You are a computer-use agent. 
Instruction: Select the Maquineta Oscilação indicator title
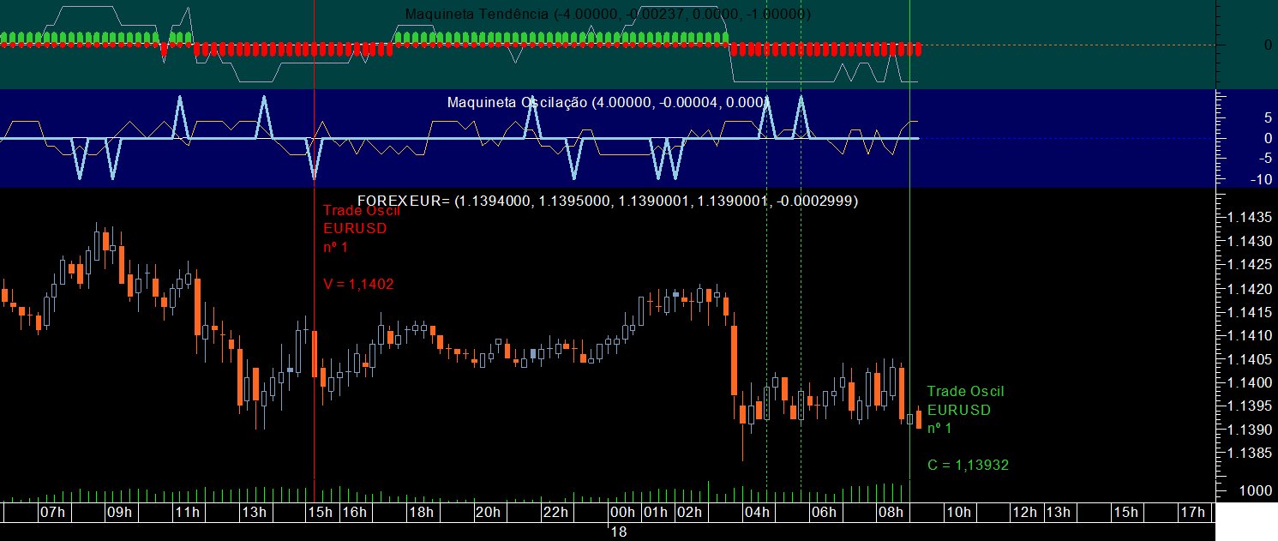tap(609, 102)
